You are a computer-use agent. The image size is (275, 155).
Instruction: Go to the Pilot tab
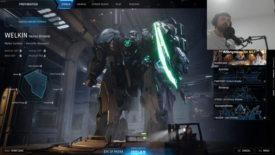pos(119,4)
